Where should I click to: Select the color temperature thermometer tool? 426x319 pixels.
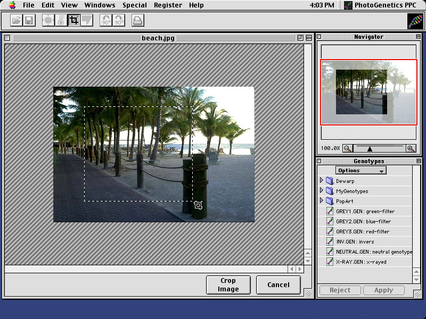click(x=61, y=21)
